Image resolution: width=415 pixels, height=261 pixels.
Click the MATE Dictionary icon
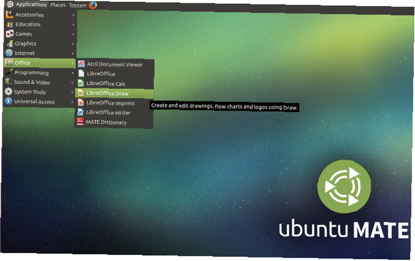(x=80, y=121)
